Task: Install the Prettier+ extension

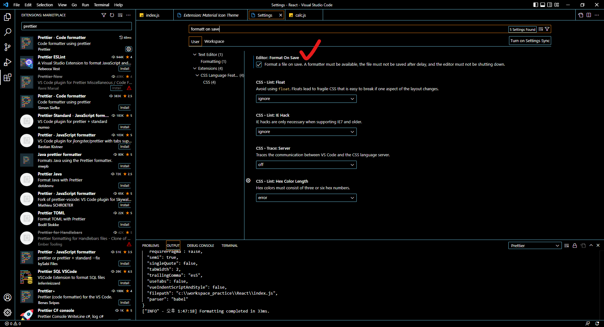Action: (125, 303)
